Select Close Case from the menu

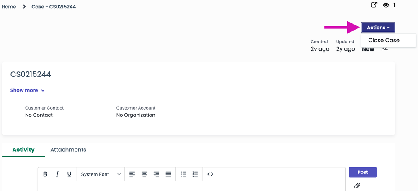(384, 41)
